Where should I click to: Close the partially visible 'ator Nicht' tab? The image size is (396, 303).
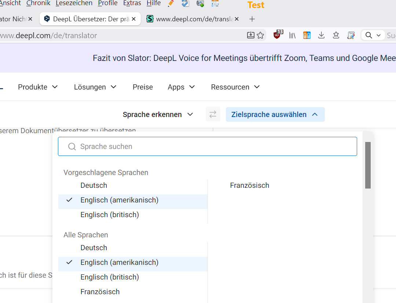pos(30,19)
